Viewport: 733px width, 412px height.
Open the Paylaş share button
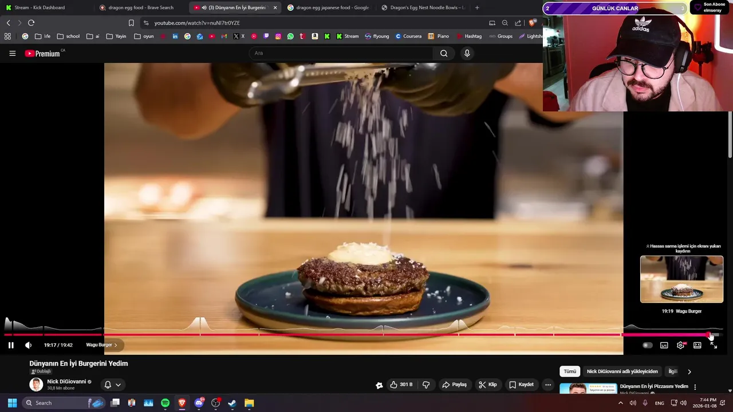pyautogui.click(x=455, y=385)
